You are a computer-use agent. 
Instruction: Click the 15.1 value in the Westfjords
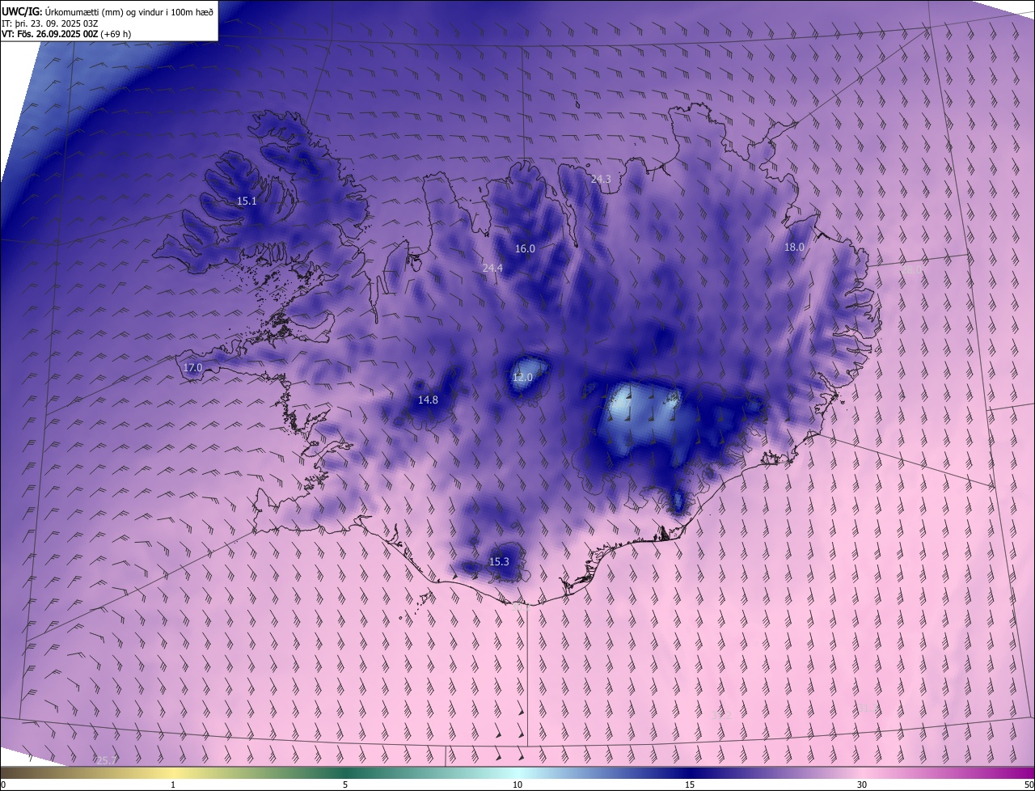[x=247, y=201]
